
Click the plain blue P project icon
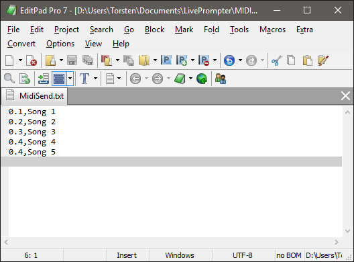166,60
